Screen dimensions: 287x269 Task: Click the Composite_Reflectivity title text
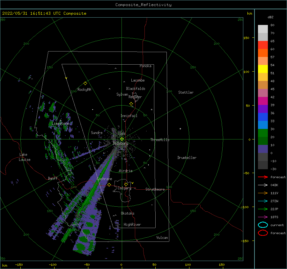(143, 5)
